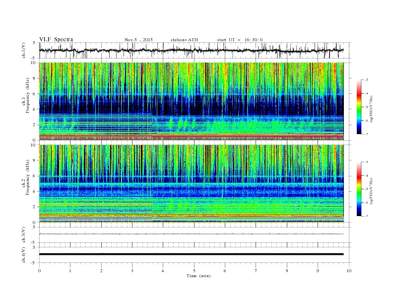The width and height of the screenshot is (393, 304).
Task: Click the "8" kHz tick of ch.2 spectrogram
Action: [x=35, y=160]
